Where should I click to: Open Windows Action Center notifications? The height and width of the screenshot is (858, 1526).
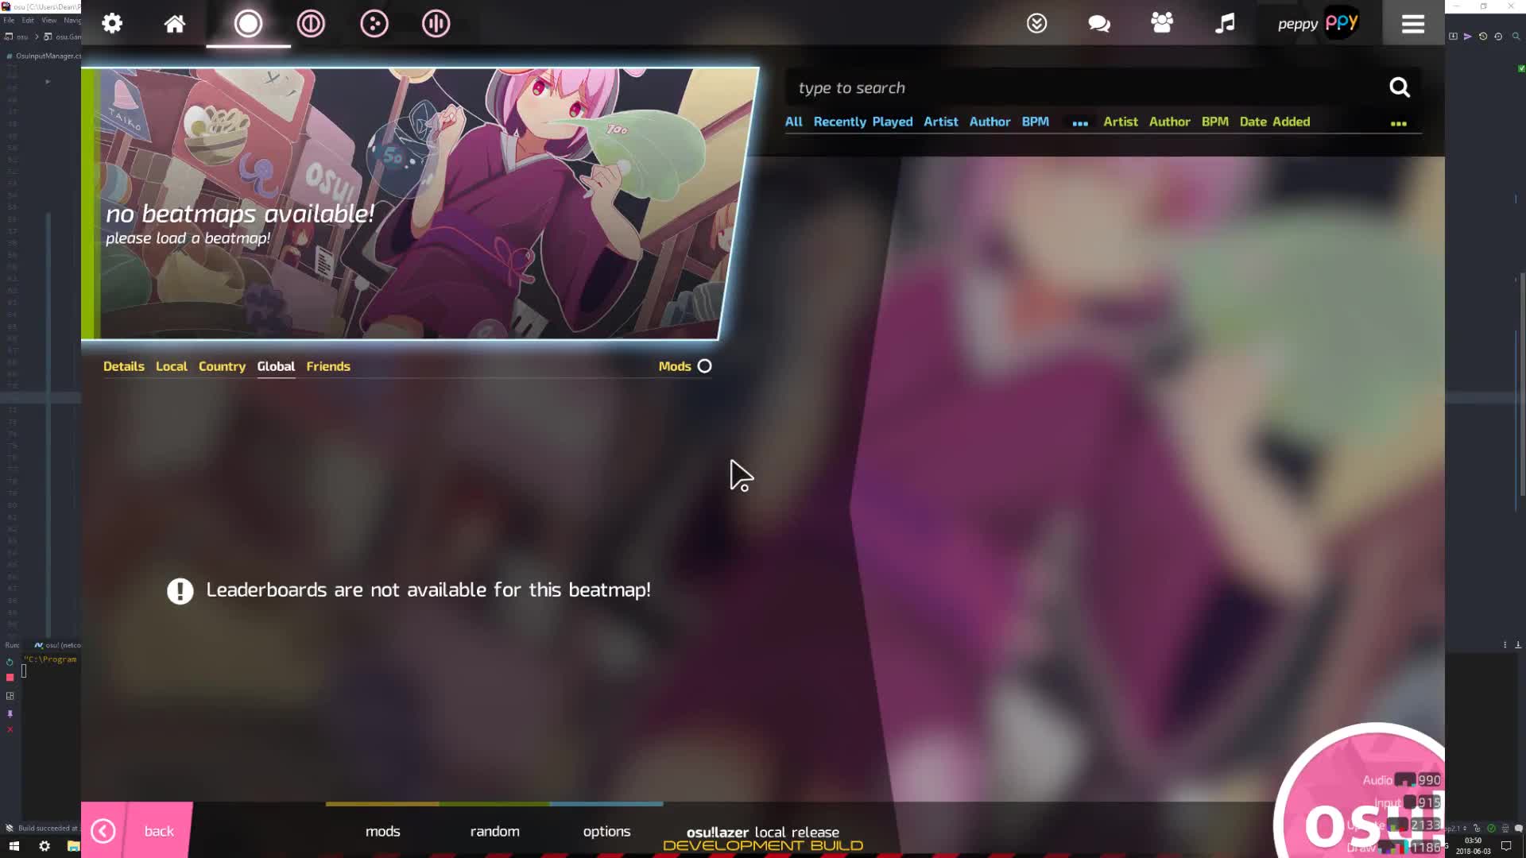click(1506, 846)
